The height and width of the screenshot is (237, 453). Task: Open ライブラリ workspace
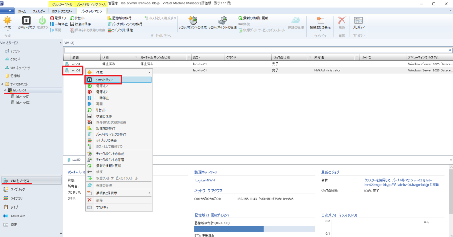pos(31,198)
